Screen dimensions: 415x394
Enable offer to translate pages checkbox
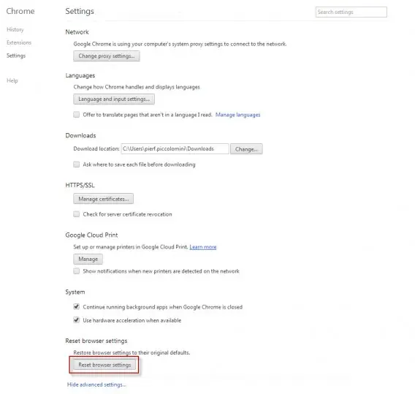coord(77,114)
